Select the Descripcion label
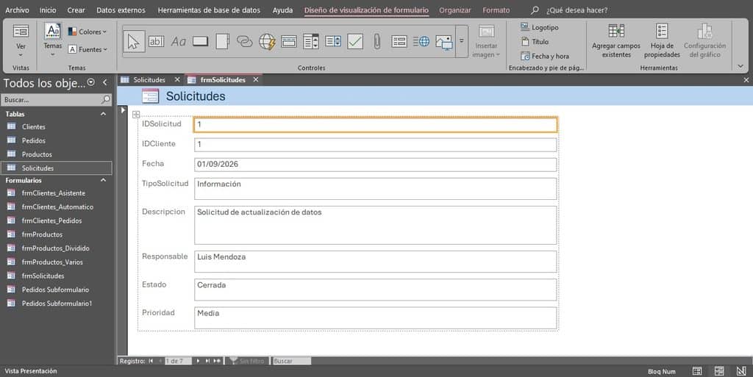 tap(163, 212)
